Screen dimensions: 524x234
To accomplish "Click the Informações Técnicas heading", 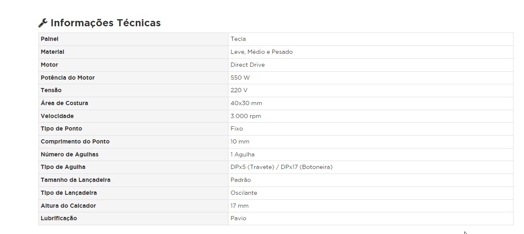I will click(105, 23).
